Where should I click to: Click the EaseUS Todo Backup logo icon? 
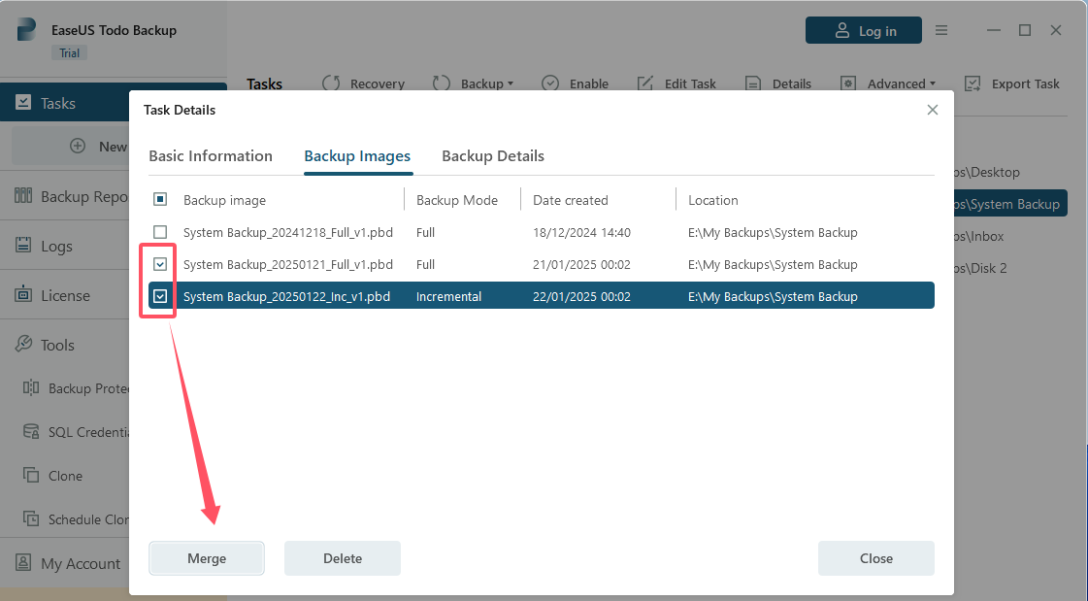click(x=26, y=30)
